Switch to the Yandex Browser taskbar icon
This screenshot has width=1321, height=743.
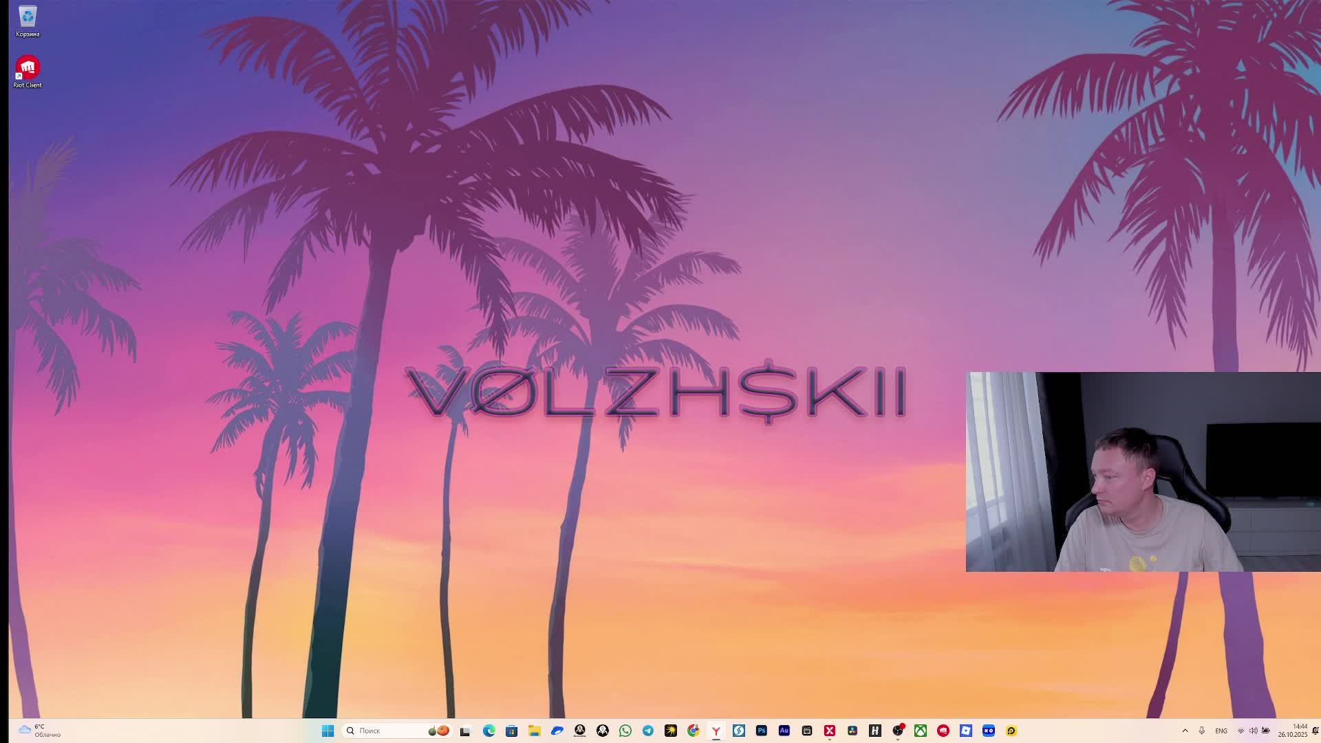click(716, 731)
